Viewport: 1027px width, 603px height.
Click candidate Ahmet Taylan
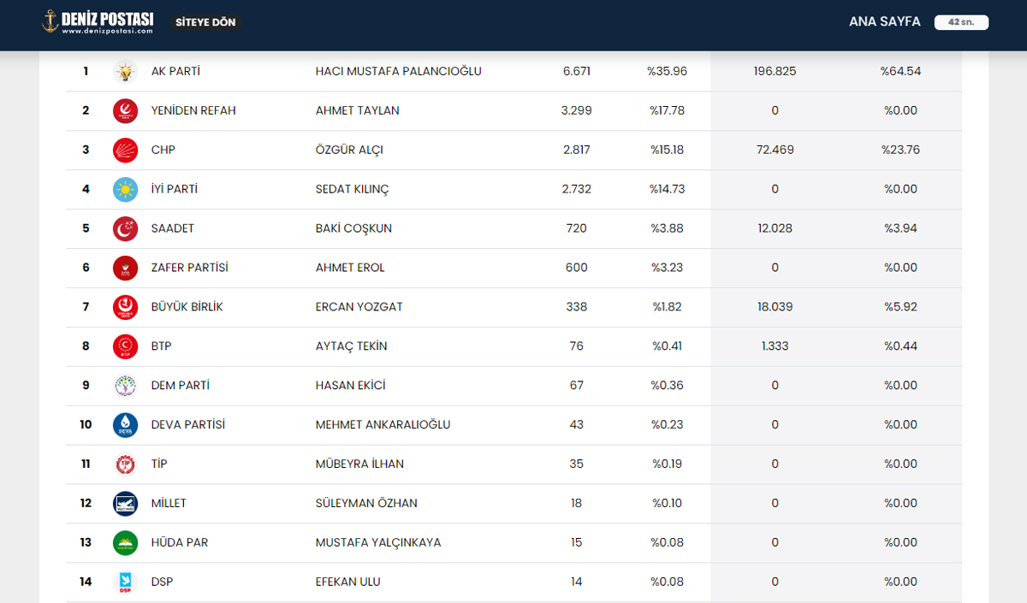click(x=358, y=111)
